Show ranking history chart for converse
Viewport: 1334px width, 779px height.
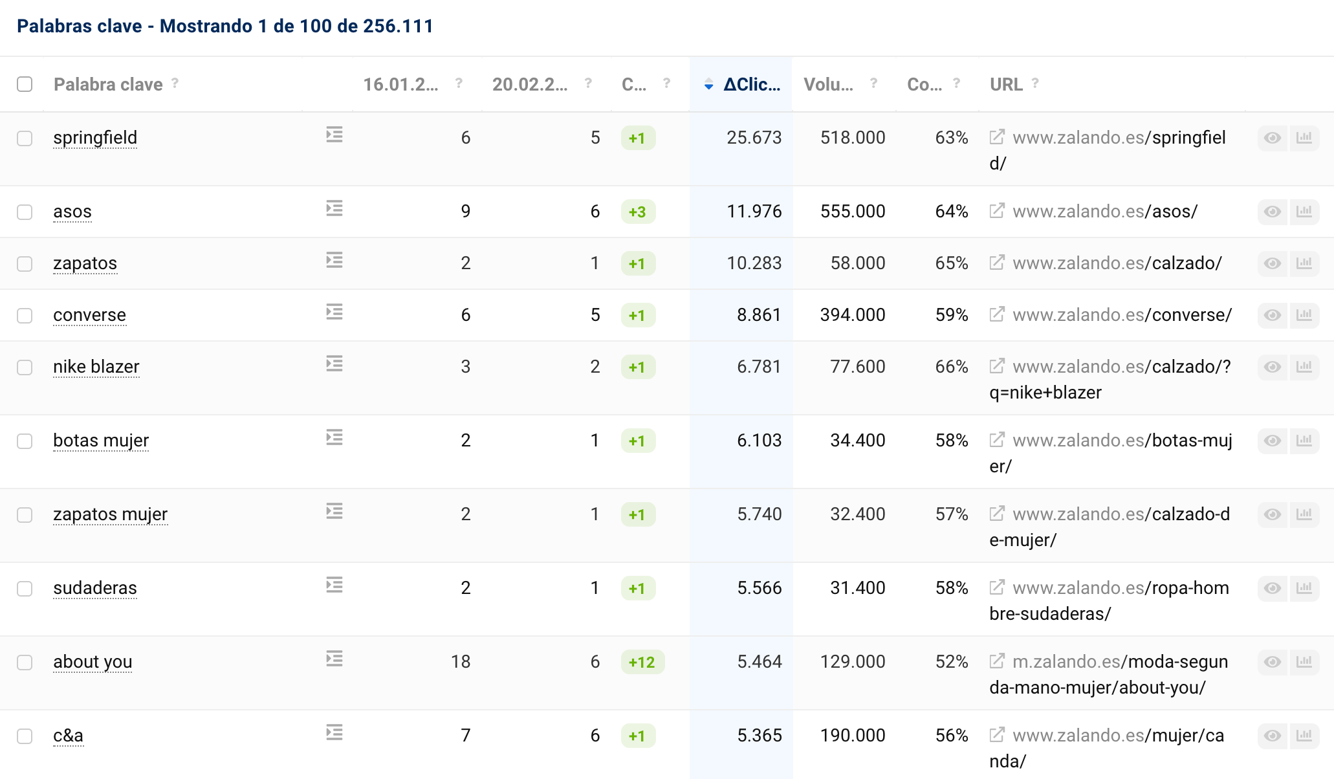(1304, 315)
